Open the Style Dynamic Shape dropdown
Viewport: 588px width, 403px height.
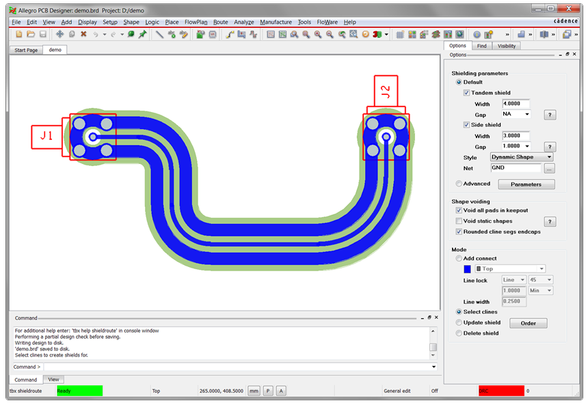tap(522, 157)
